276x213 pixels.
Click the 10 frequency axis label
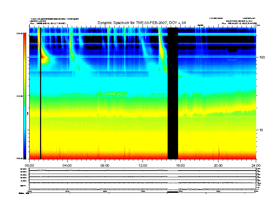click(x=261, y=130)
